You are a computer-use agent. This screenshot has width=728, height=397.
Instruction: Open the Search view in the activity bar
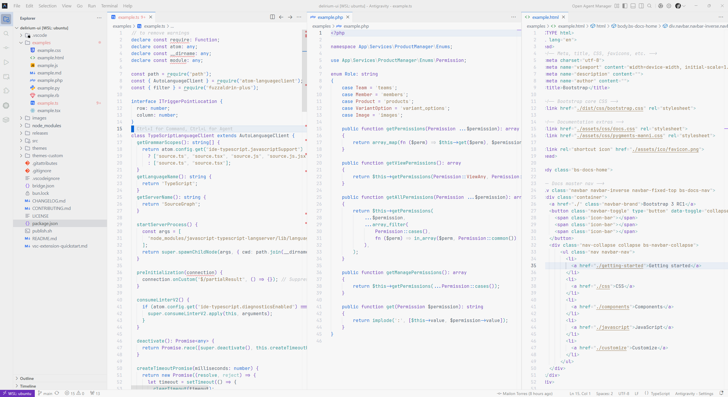coord(6,34)
